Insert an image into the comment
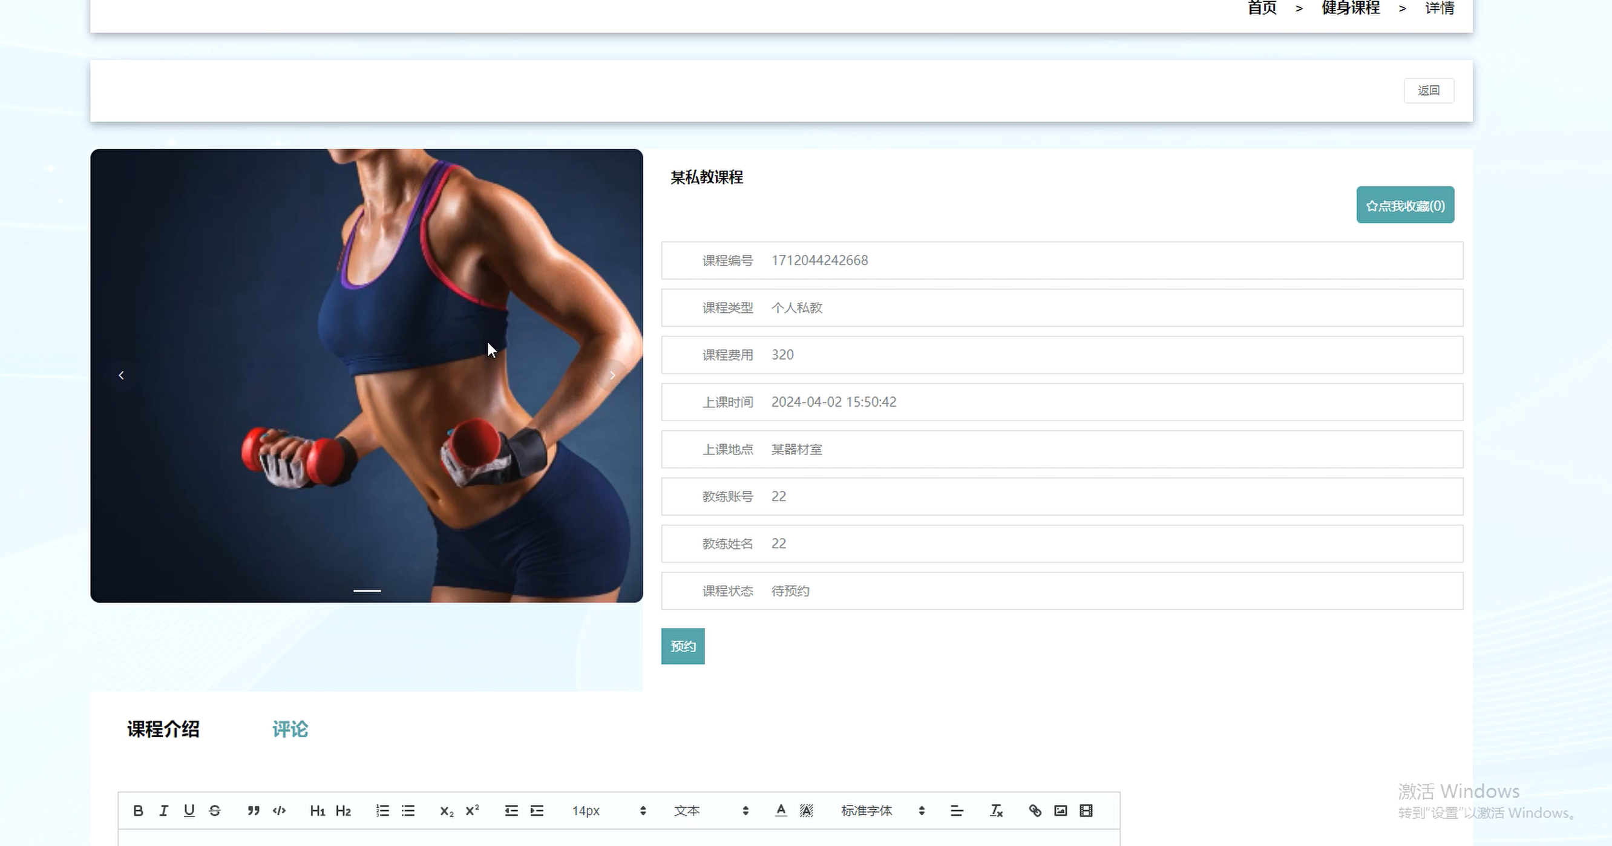1612x846 pixels. [x=1061, y=811]
